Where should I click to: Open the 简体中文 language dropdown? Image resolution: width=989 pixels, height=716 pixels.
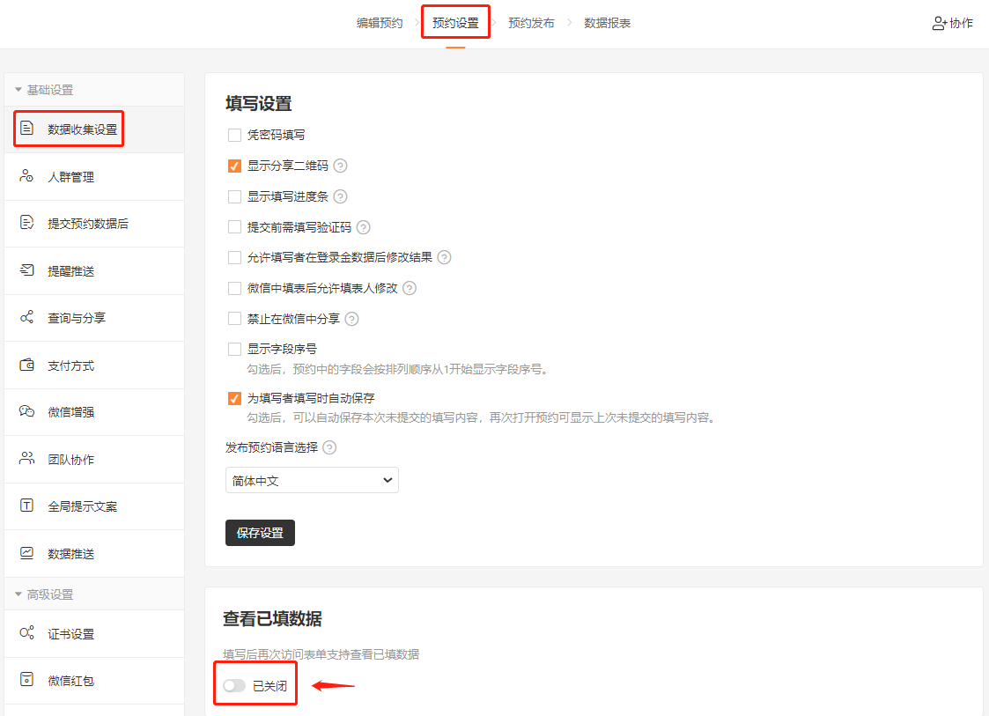point(312,480)
